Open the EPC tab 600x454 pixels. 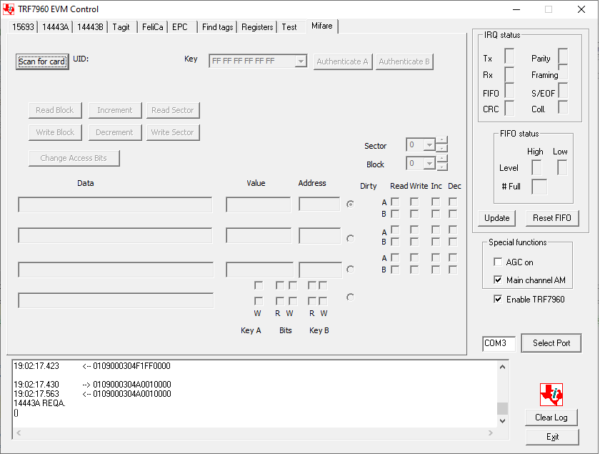pos(180,27)
